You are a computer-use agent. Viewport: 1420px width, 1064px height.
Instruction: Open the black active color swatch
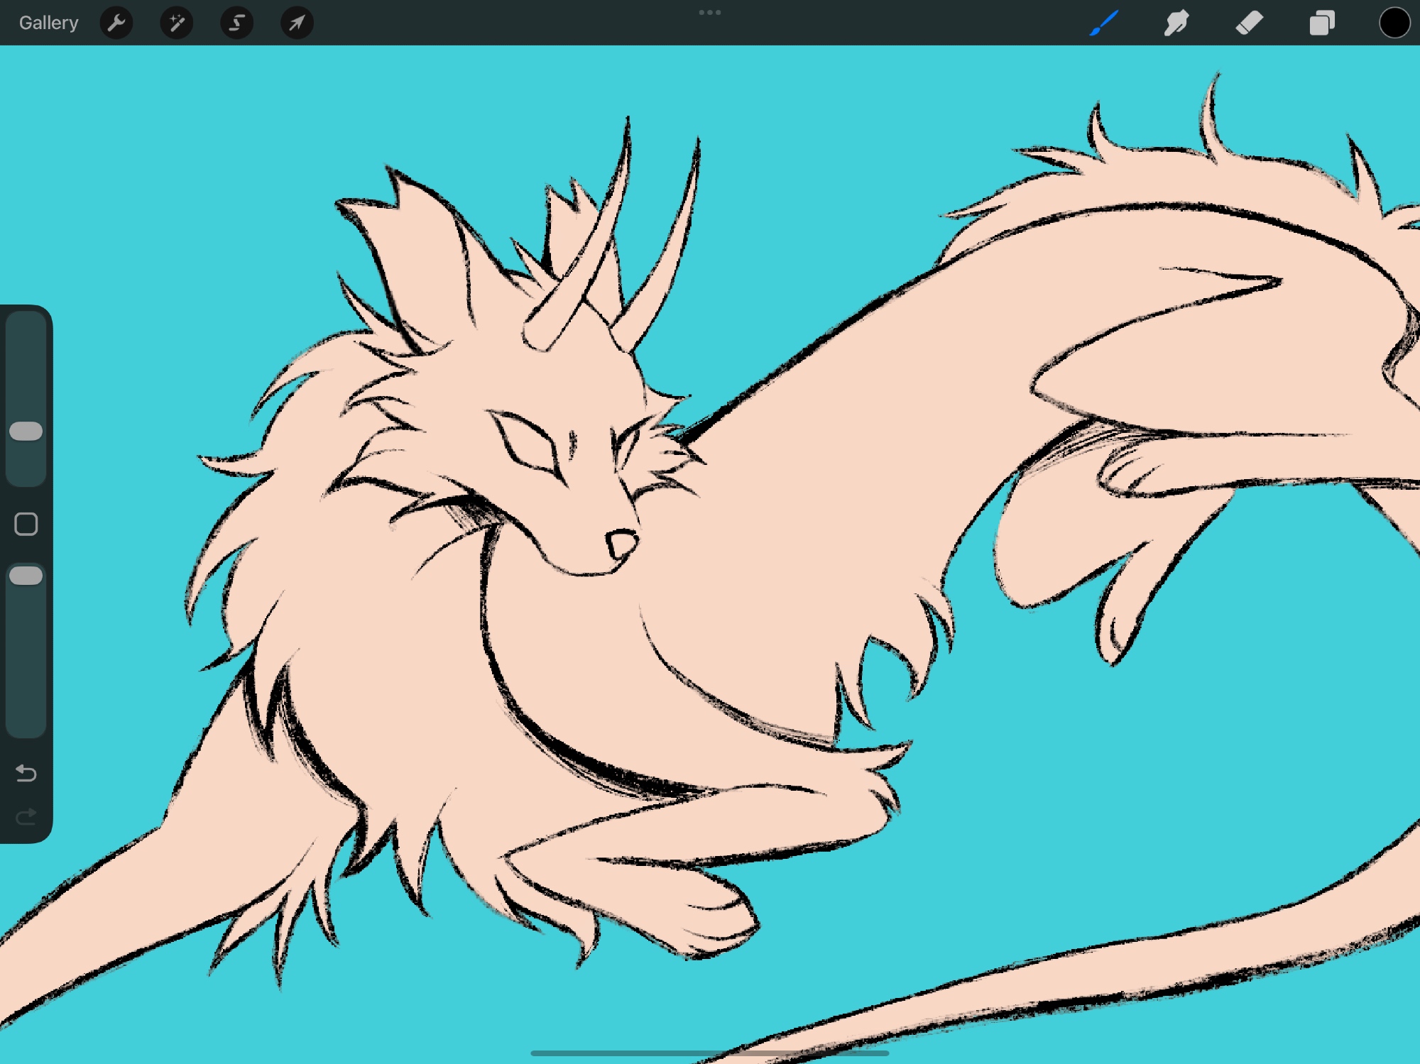tap(1394, 23)
